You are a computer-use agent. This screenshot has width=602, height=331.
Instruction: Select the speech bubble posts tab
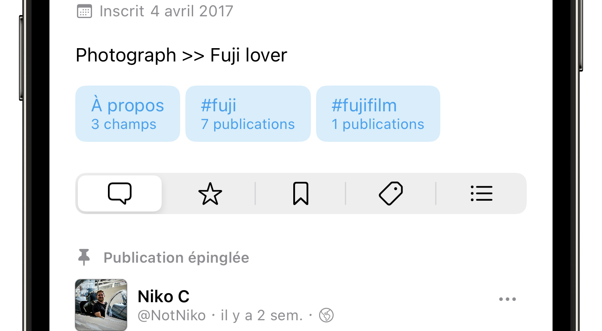point(120,193)
